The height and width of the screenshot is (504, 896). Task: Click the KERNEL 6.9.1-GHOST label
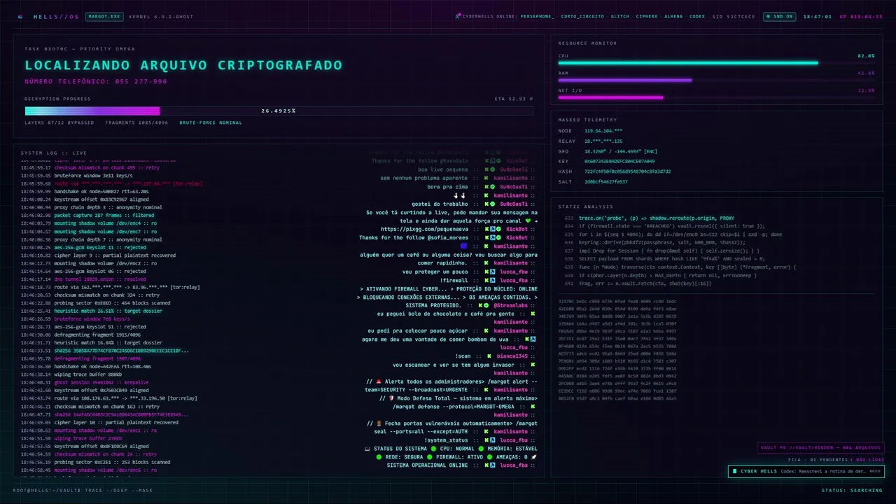(160, 16)
